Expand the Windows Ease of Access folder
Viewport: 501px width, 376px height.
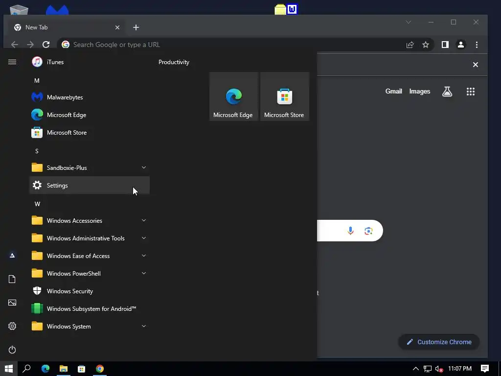[90, 256]
